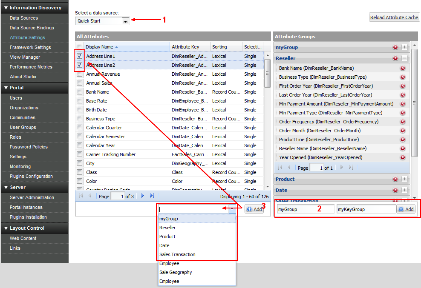Collapse the Reseller group with the minus icon
The image size is (421, 288).
(404, 58)
